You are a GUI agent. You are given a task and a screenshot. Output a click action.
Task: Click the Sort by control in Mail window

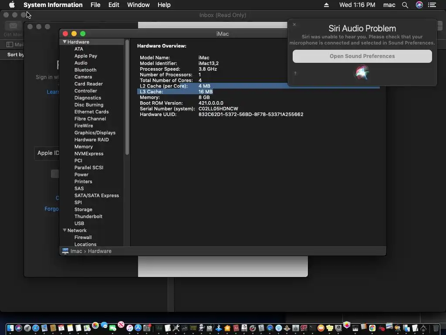click(15, 55)
